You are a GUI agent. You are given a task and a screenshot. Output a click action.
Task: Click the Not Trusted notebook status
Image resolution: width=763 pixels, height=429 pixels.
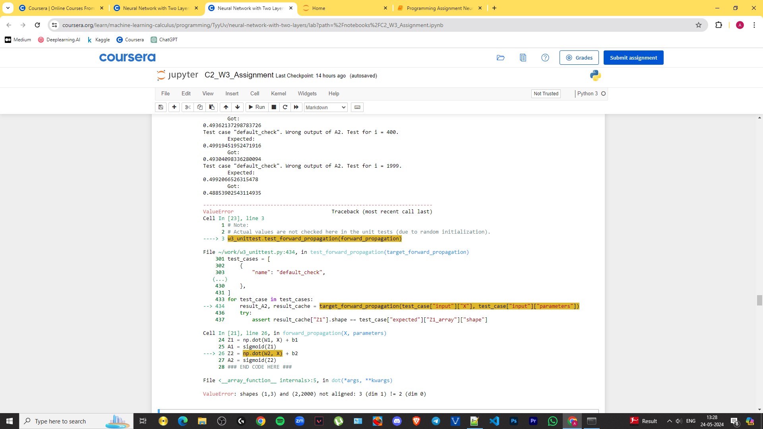[x=546, y=94]
